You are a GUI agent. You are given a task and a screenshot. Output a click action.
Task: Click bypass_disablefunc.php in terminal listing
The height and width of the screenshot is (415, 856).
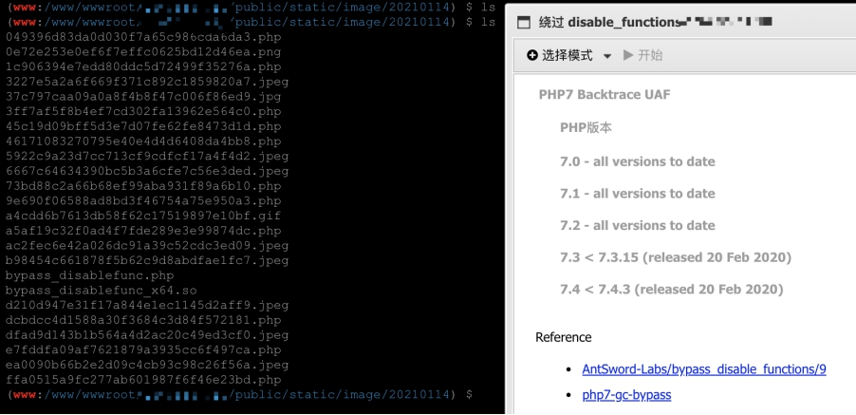[x=89, y=275]
